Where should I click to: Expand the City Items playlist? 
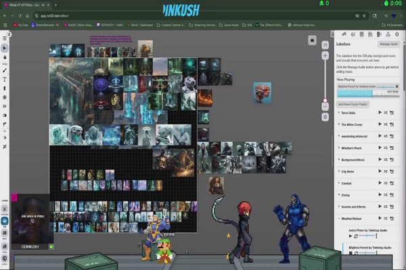(x=339, y=171)
